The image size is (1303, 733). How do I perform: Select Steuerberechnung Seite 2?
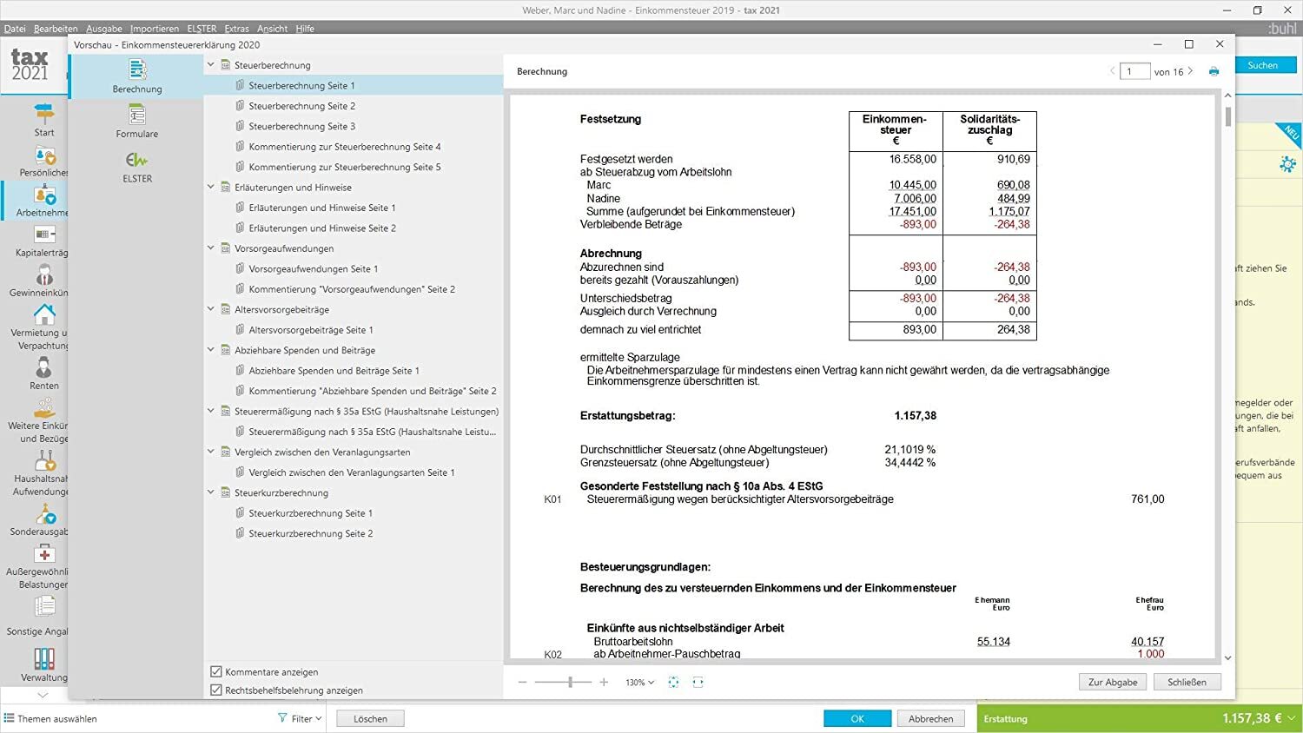pos(301,106)
